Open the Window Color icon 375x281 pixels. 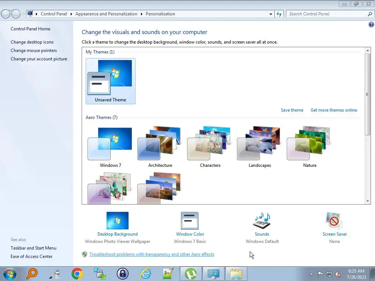(190, 221)
